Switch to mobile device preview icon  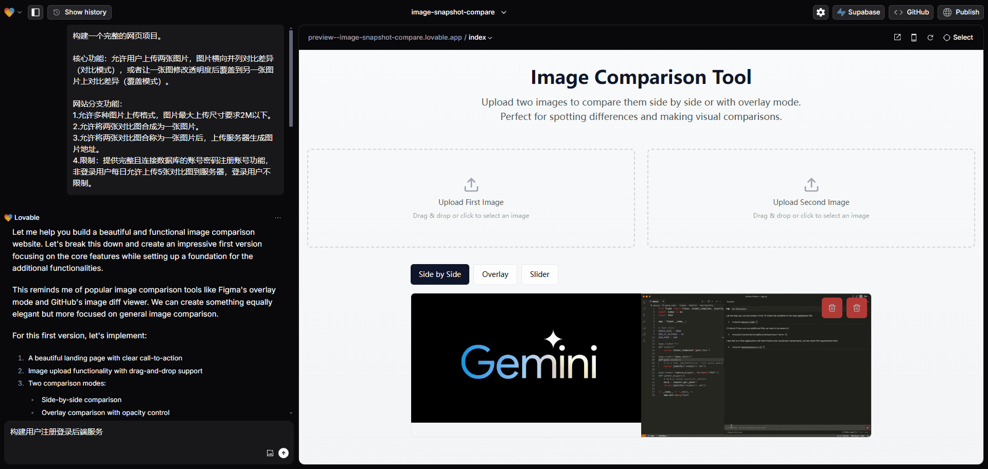[914, 38]
